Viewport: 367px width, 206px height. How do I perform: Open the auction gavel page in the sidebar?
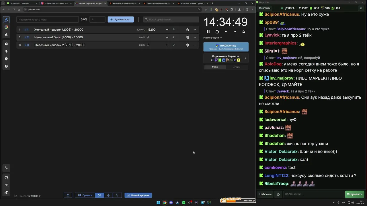(x=6, y=19)
